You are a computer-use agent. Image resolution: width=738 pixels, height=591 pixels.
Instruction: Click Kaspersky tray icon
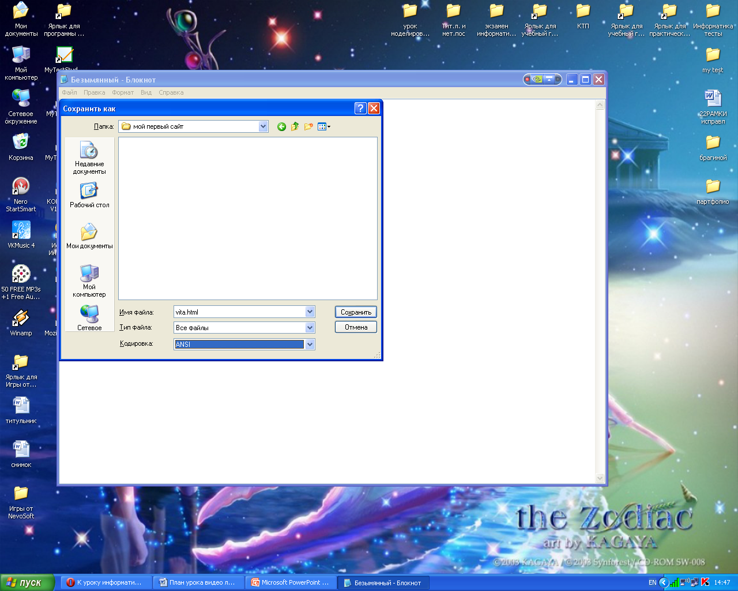tap(705, 582)
